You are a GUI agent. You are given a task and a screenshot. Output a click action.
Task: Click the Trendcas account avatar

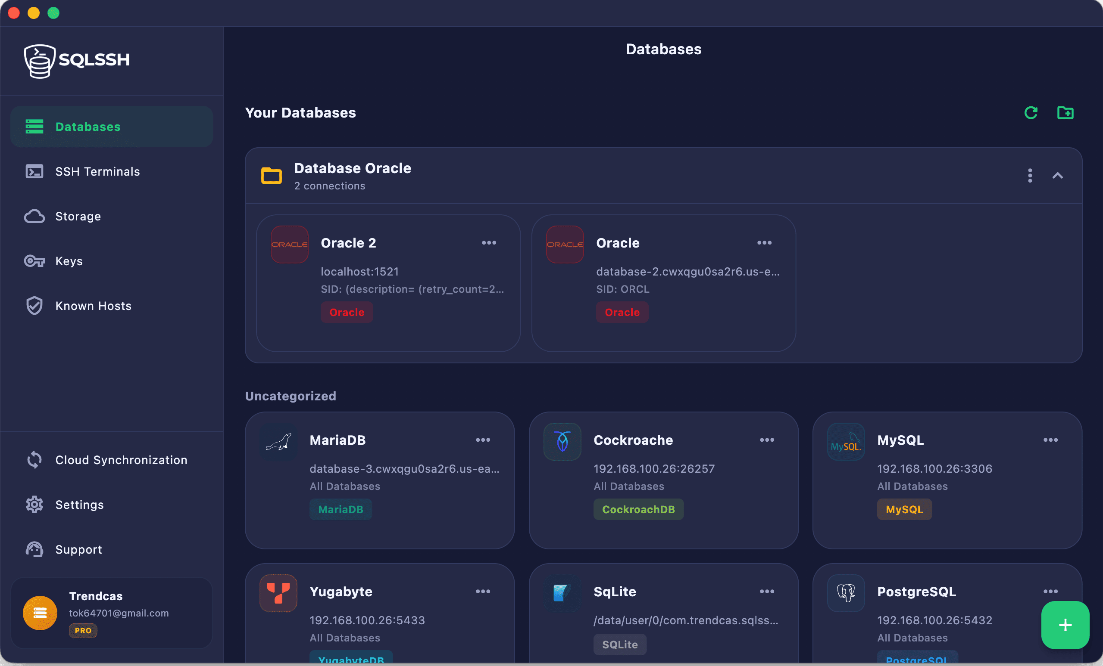coord(40,613)
